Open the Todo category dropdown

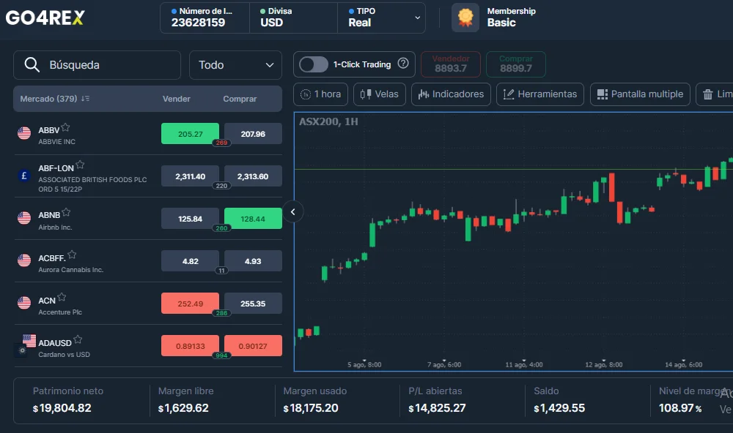[235, 65]
